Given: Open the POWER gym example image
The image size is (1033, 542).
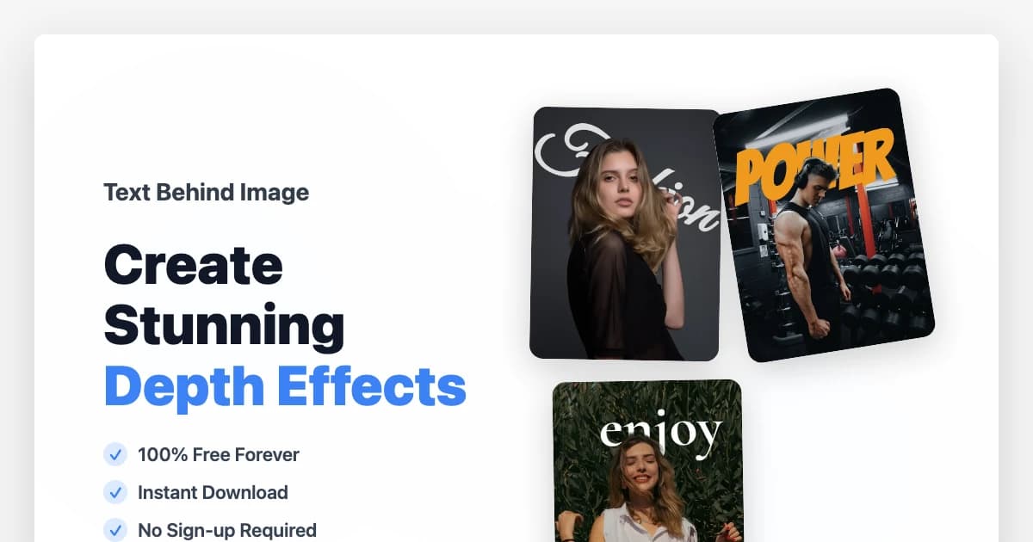Looking at the screenshot, I should click(x=824, y=225).
